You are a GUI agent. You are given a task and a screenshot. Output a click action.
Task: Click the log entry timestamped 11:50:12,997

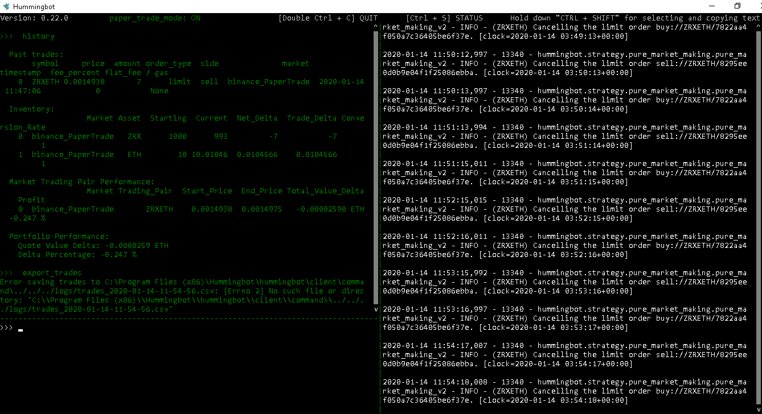point(564,64)
